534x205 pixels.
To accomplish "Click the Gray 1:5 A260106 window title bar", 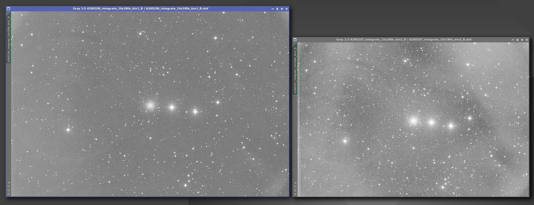I will (x=141, y=9).
